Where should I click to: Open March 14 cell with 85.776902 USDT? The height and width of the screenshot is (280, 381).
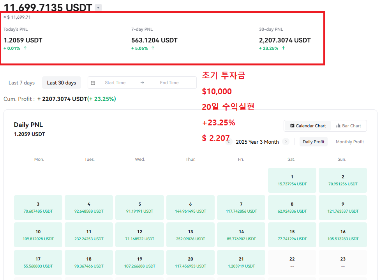[241, 235]
